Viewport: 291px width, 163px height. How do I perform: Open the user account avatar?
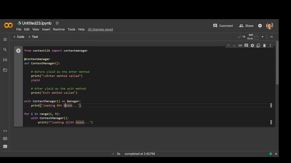pos(270,26)
